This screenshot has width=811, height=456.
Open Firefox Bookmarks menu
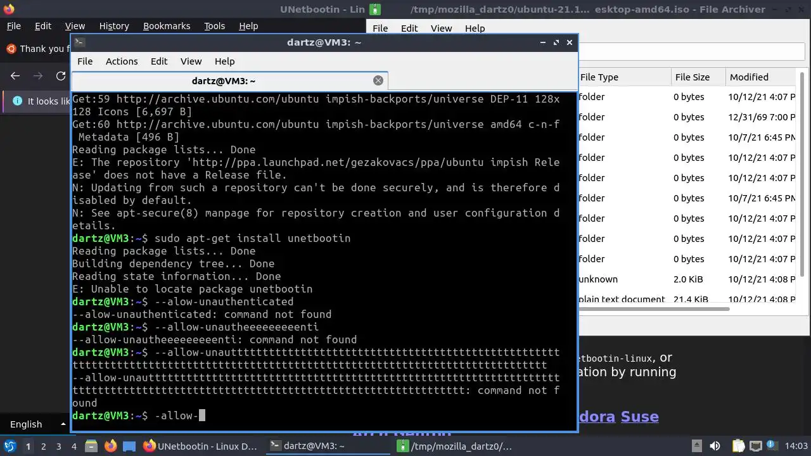click(x=167, y=26)
